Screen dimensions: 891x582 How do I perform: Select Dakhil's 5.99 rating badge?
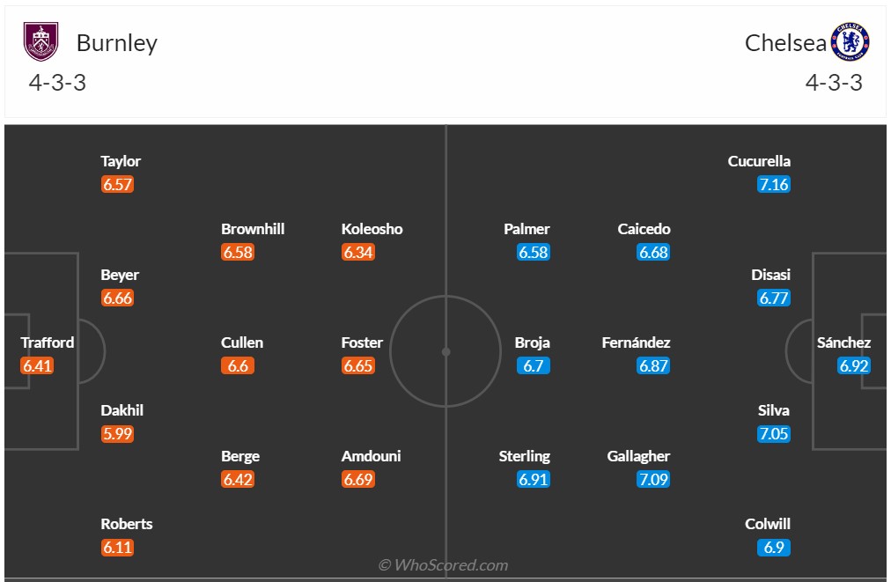click(117, 433)
